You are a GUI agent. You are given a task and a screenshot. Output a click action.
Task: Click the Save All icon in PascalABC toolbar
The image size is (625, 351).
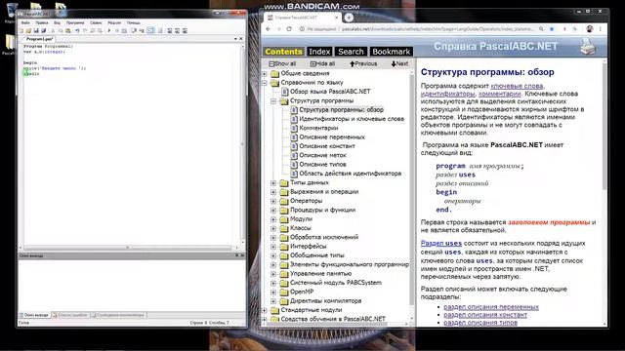coord(43,30)
